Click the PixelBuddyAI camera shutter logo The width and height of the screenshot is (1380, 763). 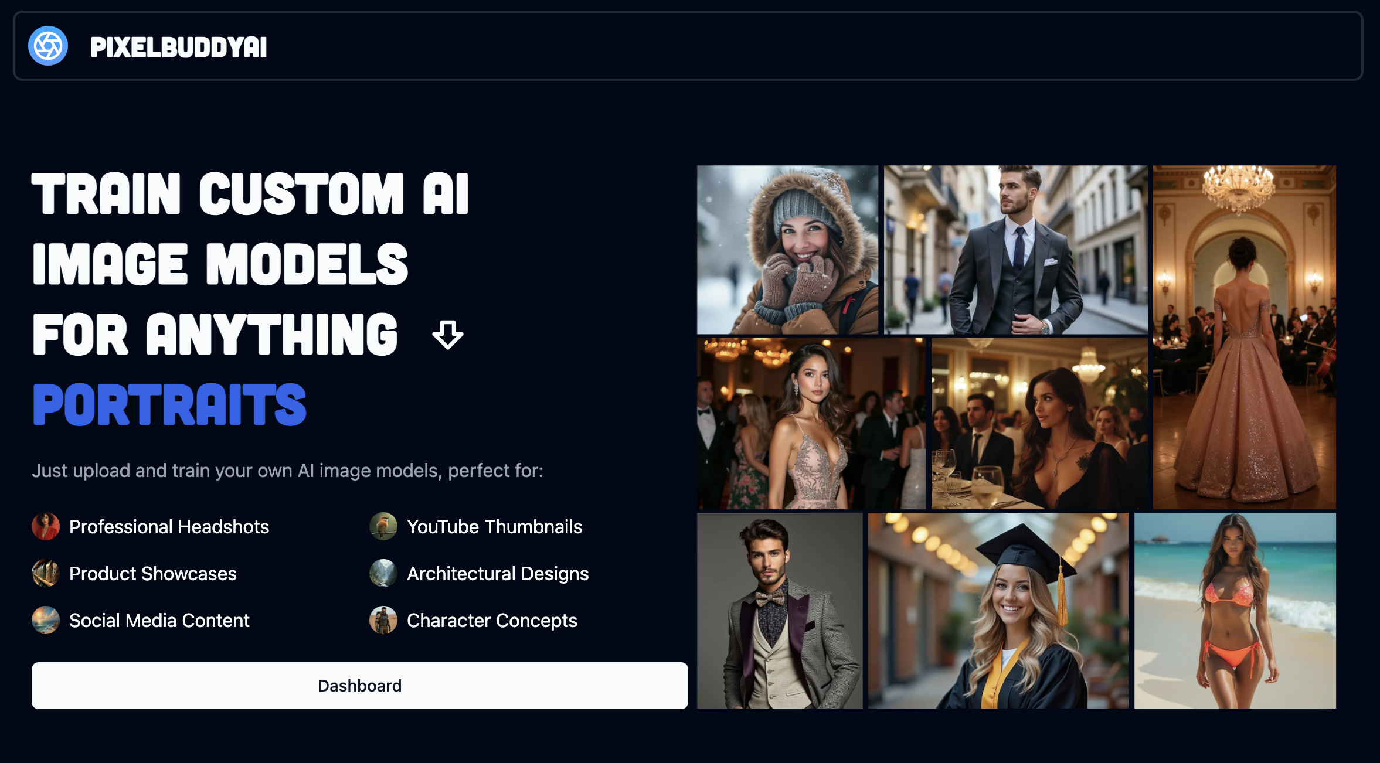(48, 46)
